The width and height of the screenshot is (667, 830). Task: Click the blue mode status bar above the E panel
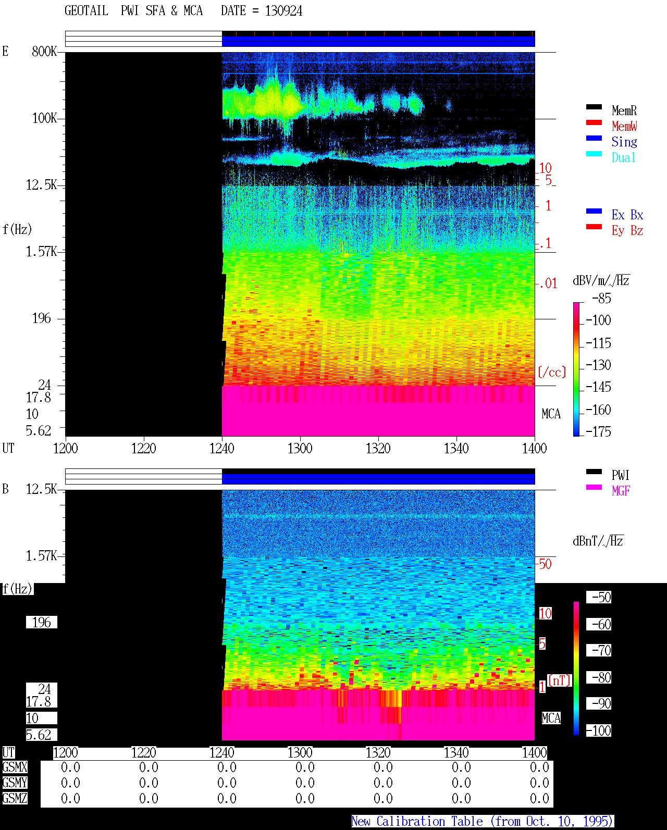pos(378,41)
